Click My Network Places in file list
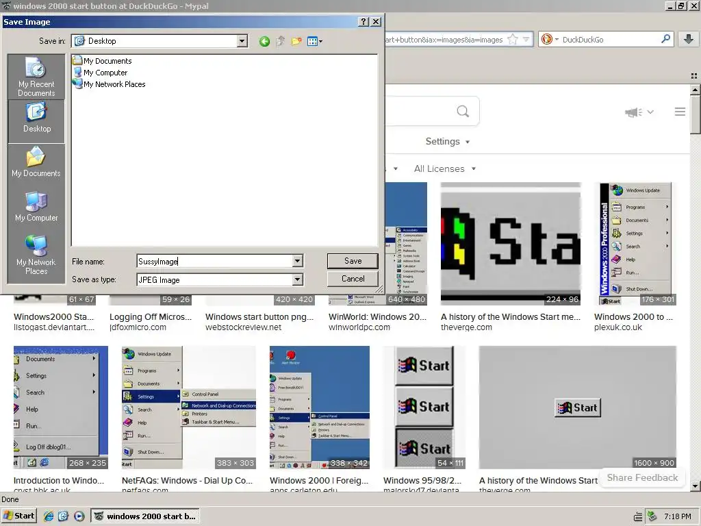Screen dimensions: 701x526 (109, 84)
